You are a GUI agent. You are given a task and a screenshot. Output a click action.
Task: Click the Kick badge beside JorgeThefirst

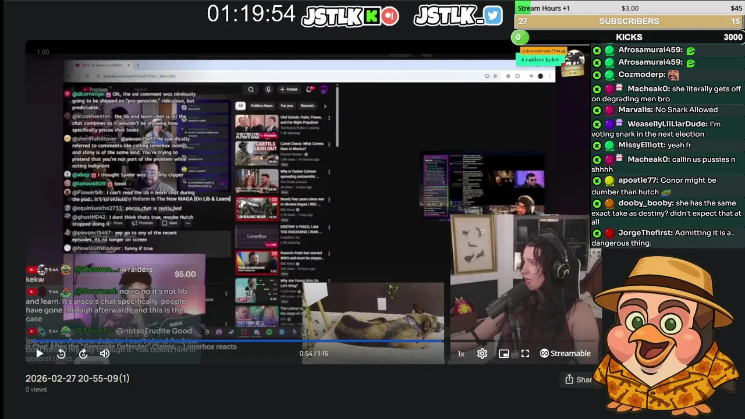click(x=597, y=233)
